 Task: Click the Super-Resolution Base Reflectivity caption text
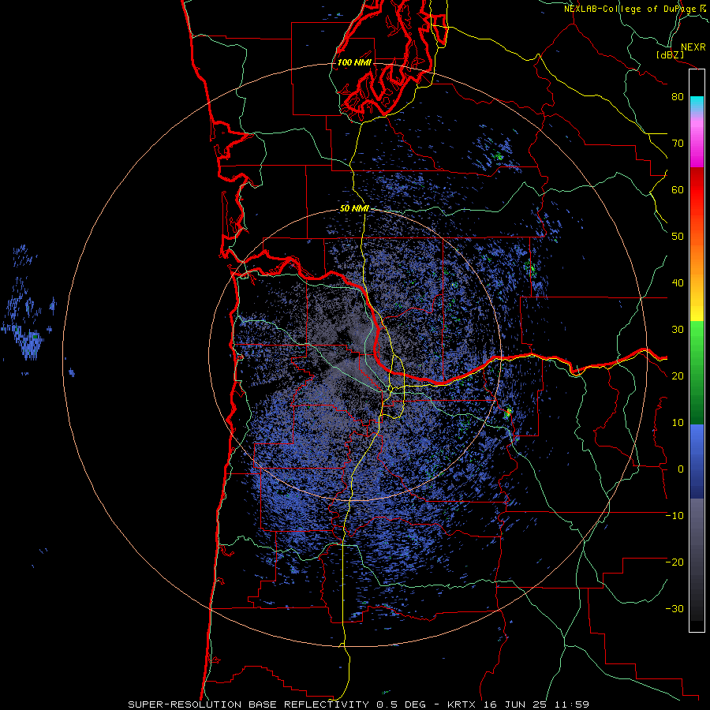[358, 704]
